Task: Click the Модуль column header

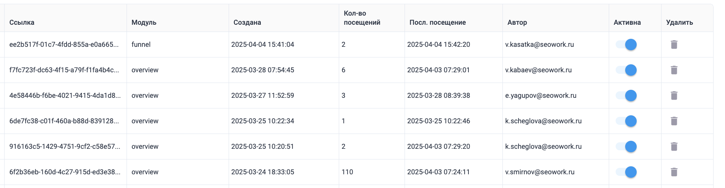Action: 144,22
